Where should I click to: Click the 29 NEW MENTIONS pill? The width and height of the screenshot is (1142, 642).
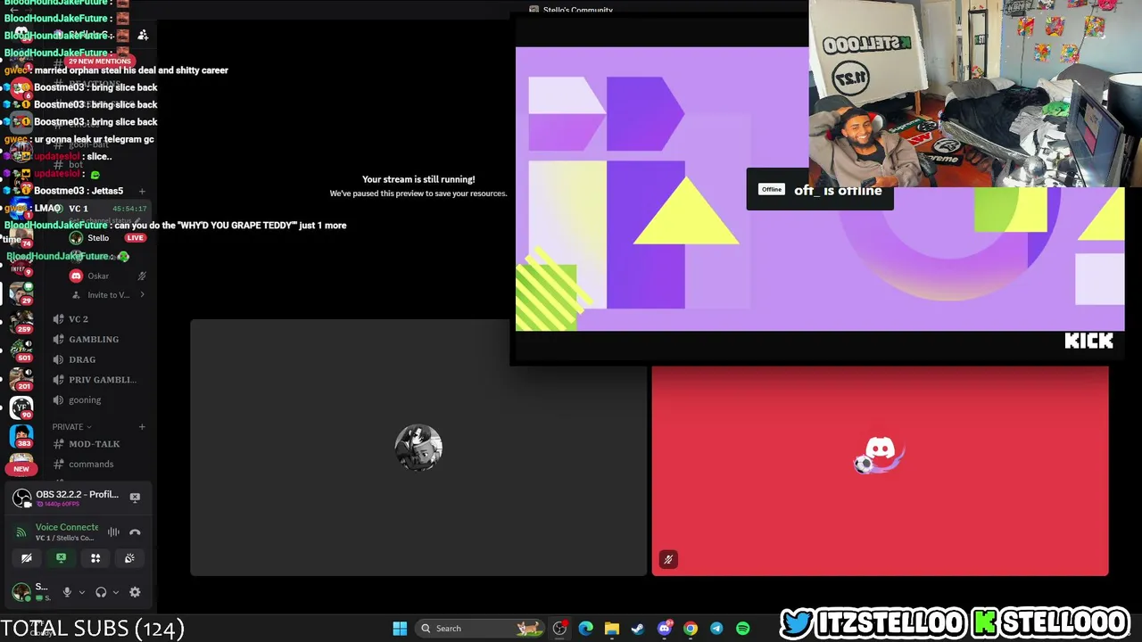[x=99, y=62]
